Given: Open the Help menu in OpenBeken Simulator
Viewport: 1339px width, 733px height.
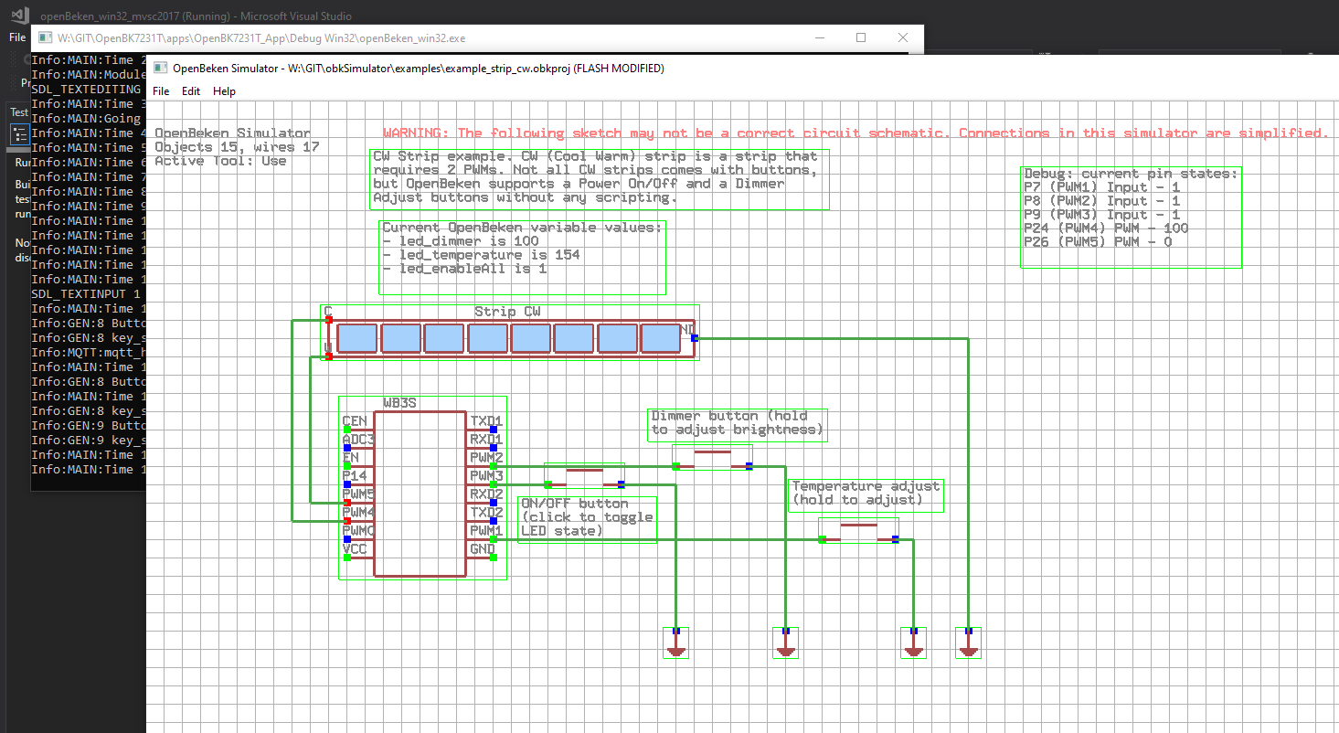Looking at the screenshot, I should (x=224, y=91).
